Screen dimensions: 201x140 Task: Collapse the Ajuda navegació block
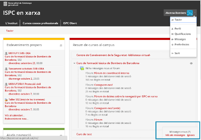(x=61, y=134)
